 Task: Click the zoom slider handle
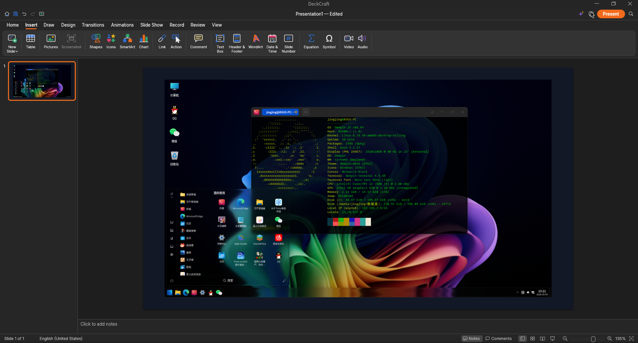[593, 339]
